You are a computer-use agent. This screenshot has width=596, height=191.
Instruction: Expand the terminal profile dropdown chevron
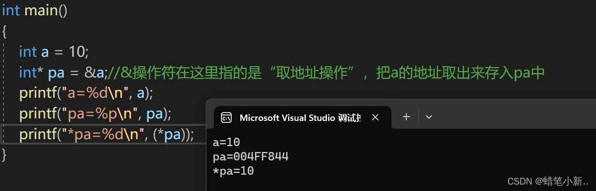pyautogui.click(x=429, y=117)
